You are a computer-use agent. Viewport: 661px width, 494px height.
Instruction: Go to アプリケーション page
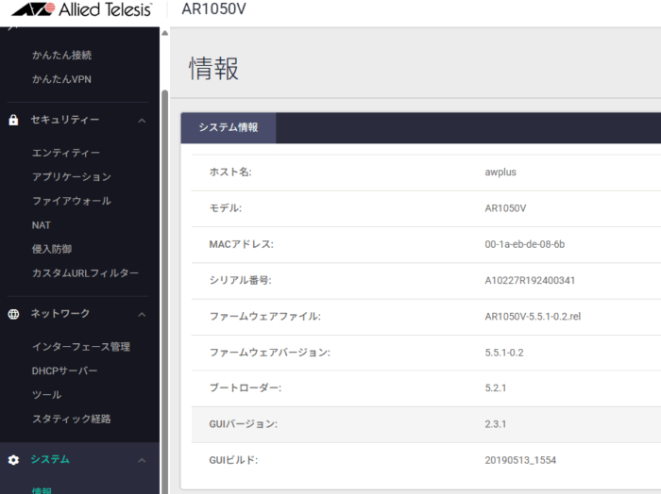72,176
